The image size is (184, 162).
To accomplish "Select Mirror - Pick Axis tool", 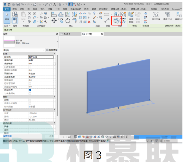I will (x=68, y=14).
